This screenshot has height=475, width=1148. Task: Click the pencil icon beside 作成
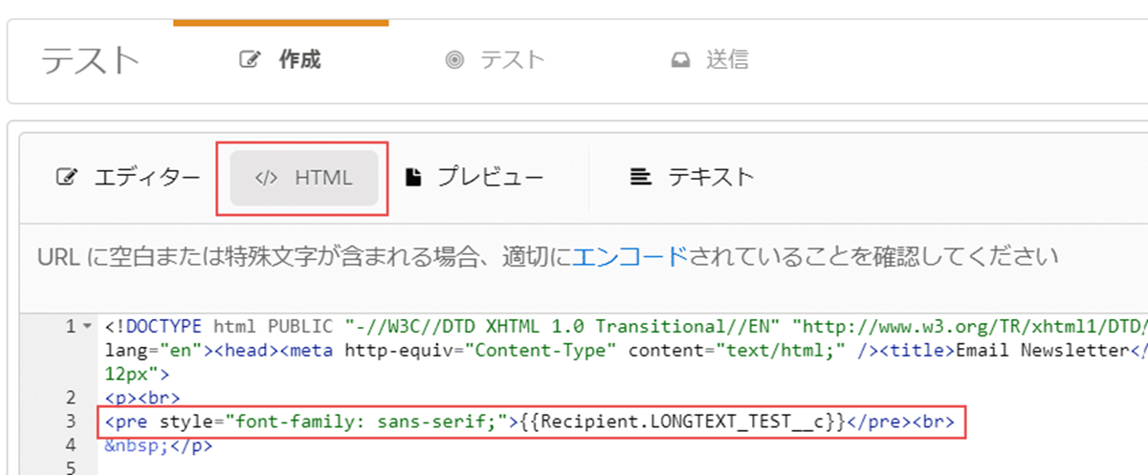(249, 60)
